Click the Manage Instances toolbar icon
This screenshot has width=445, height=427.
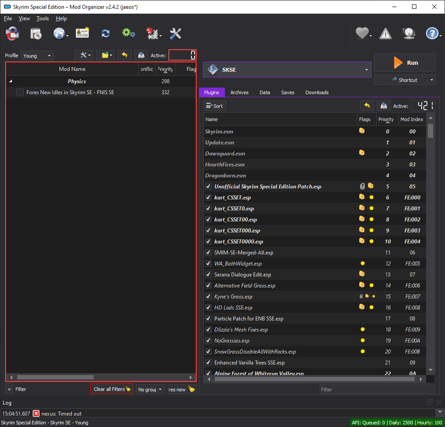(x=12, y=34)
